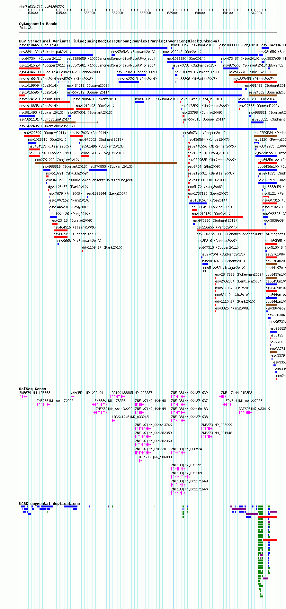Viewport: 286px width, 609px height.
Task: Click the DGV Structural Variants track title
Action: click(119, 41)
